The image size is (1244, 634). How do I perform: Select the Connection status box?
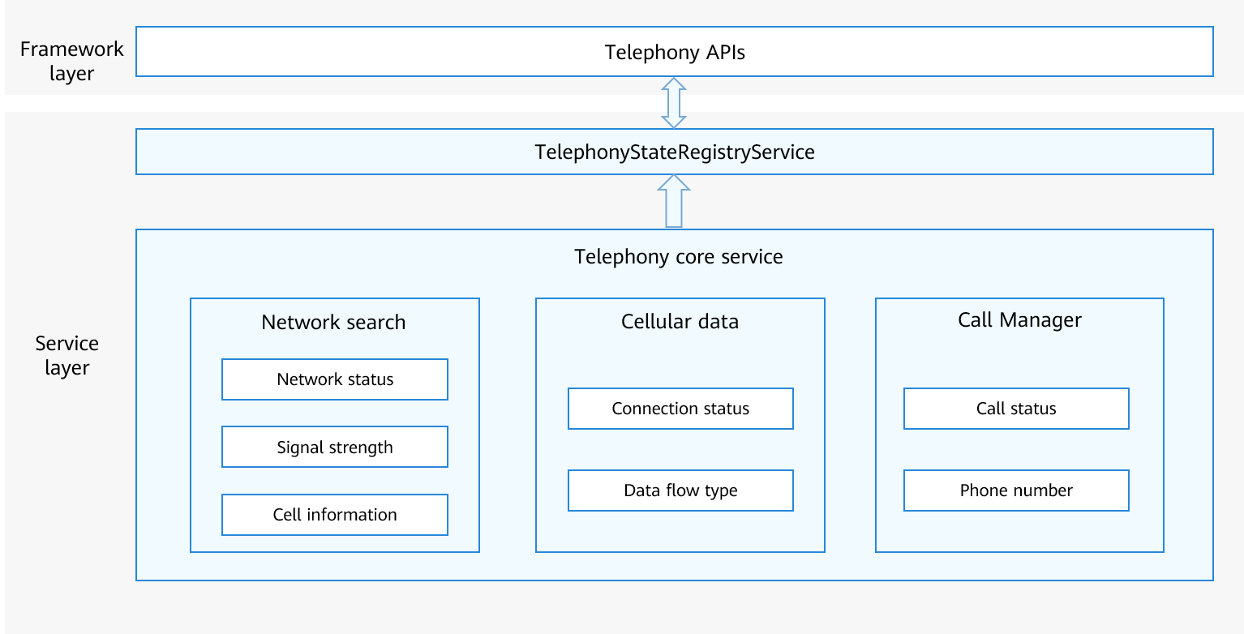click(x=680, y=409)
